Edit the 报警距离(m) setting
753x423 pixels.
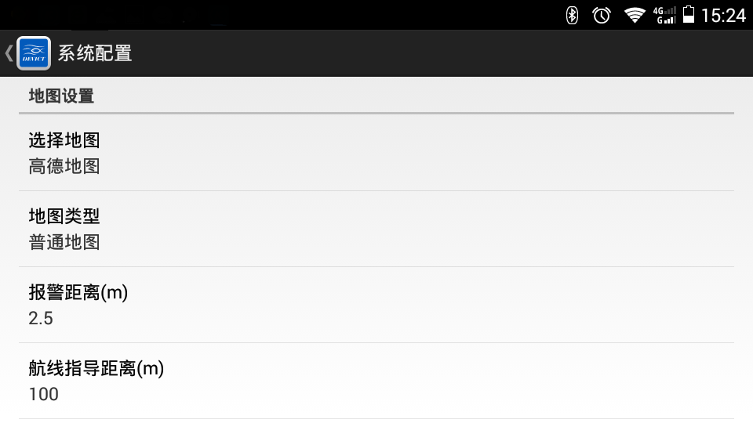[376, 305]
